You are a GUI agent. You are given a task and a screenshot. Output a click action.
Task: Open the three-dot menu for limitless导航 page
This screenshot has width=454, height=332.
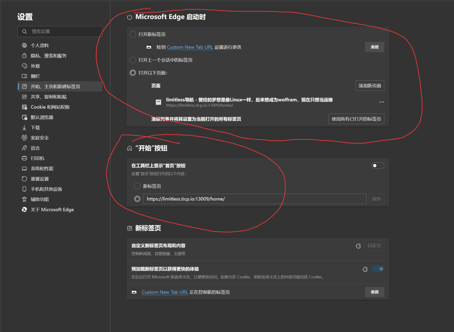click(382, 102)
